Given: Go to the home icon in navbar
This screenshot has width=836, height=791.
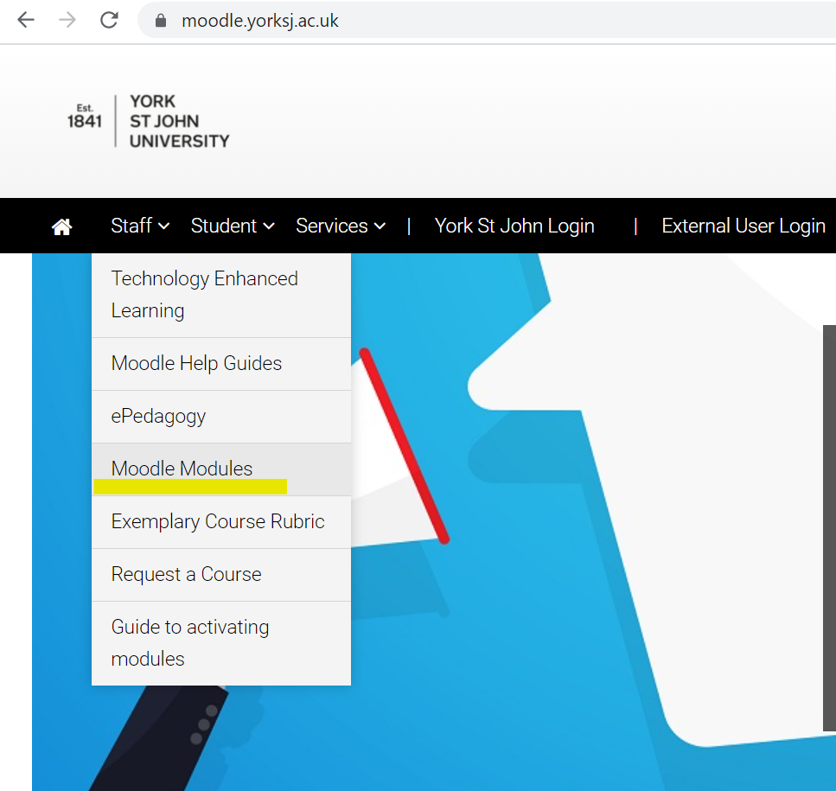Looking at the screenshot, I should point(61,226).
